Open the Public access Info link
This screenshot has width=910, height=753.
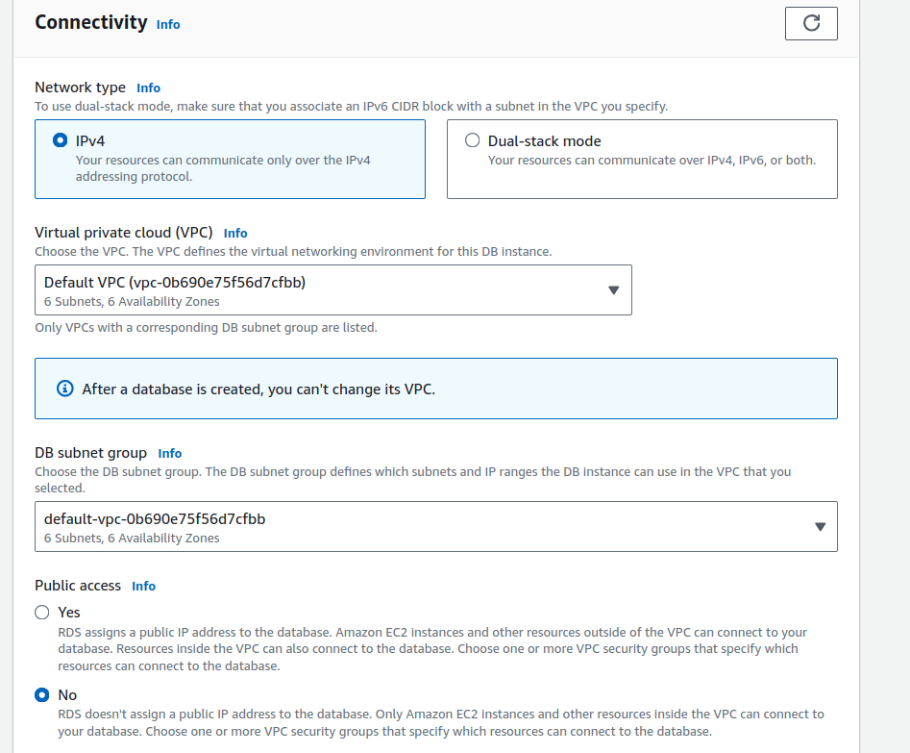click(143, 586)
